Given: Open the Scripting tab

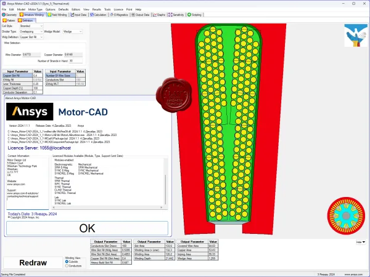Looking at the screenshot, I should [194, 15].
